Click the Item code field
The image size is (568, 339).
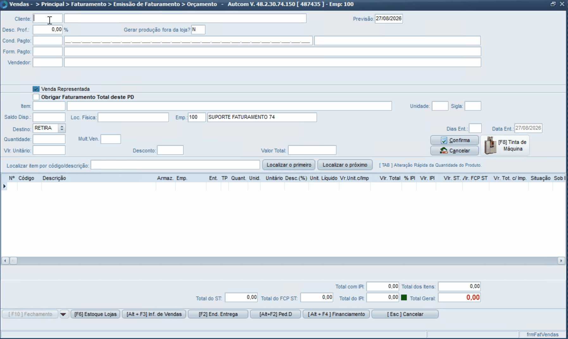49,106
